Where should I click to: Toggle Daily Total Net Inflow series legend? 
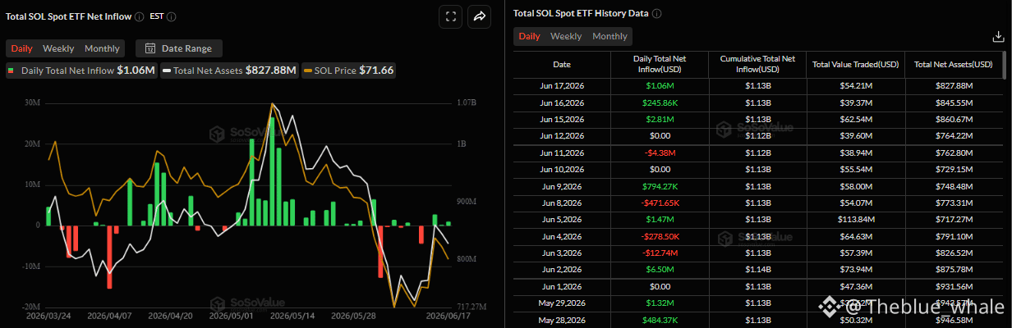point(80,71)
